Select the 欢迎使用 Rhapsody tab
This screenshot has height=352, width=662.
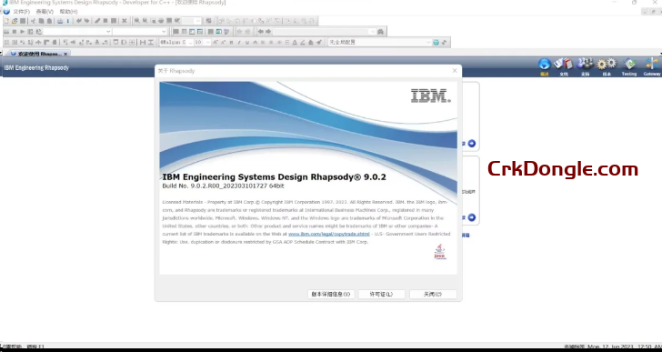pos(38,54)
